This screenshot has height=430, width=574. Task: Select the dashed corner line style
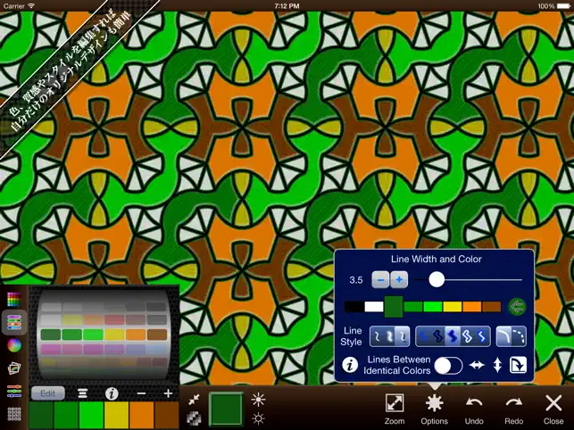[519, 336]
